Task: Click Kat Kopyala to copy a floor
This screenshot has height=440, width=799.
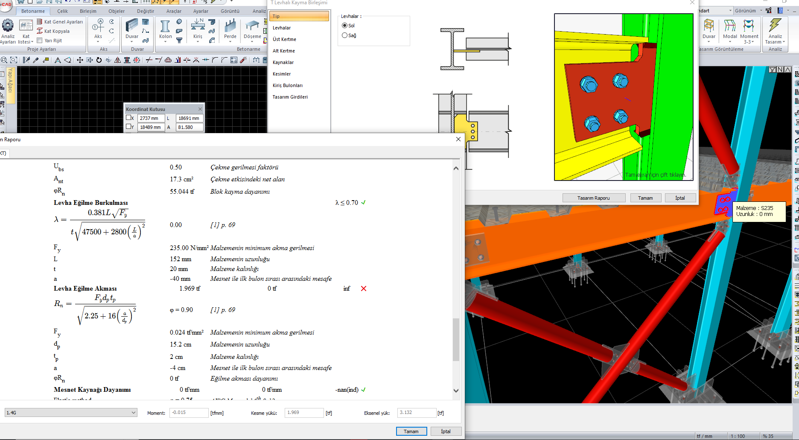Action: click(53, 31)
